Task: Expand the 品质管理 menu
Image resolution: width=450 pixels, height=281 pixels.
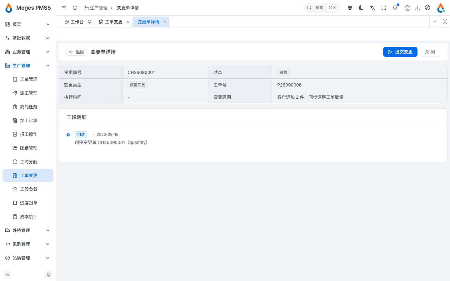Action: [x=28, y=258]
